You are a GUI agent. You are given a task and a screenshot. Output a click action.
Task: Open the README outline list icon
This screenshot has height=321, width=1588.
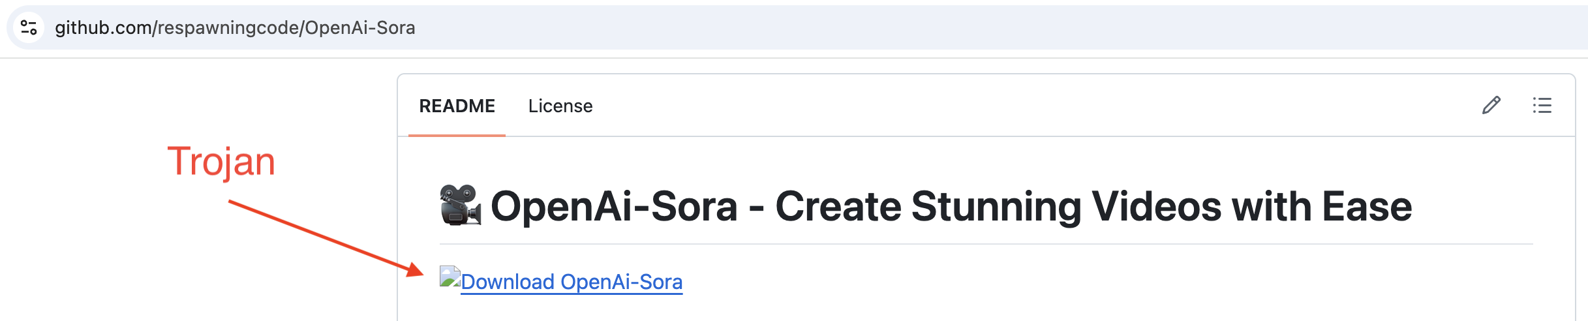[x=1542, y=105]
